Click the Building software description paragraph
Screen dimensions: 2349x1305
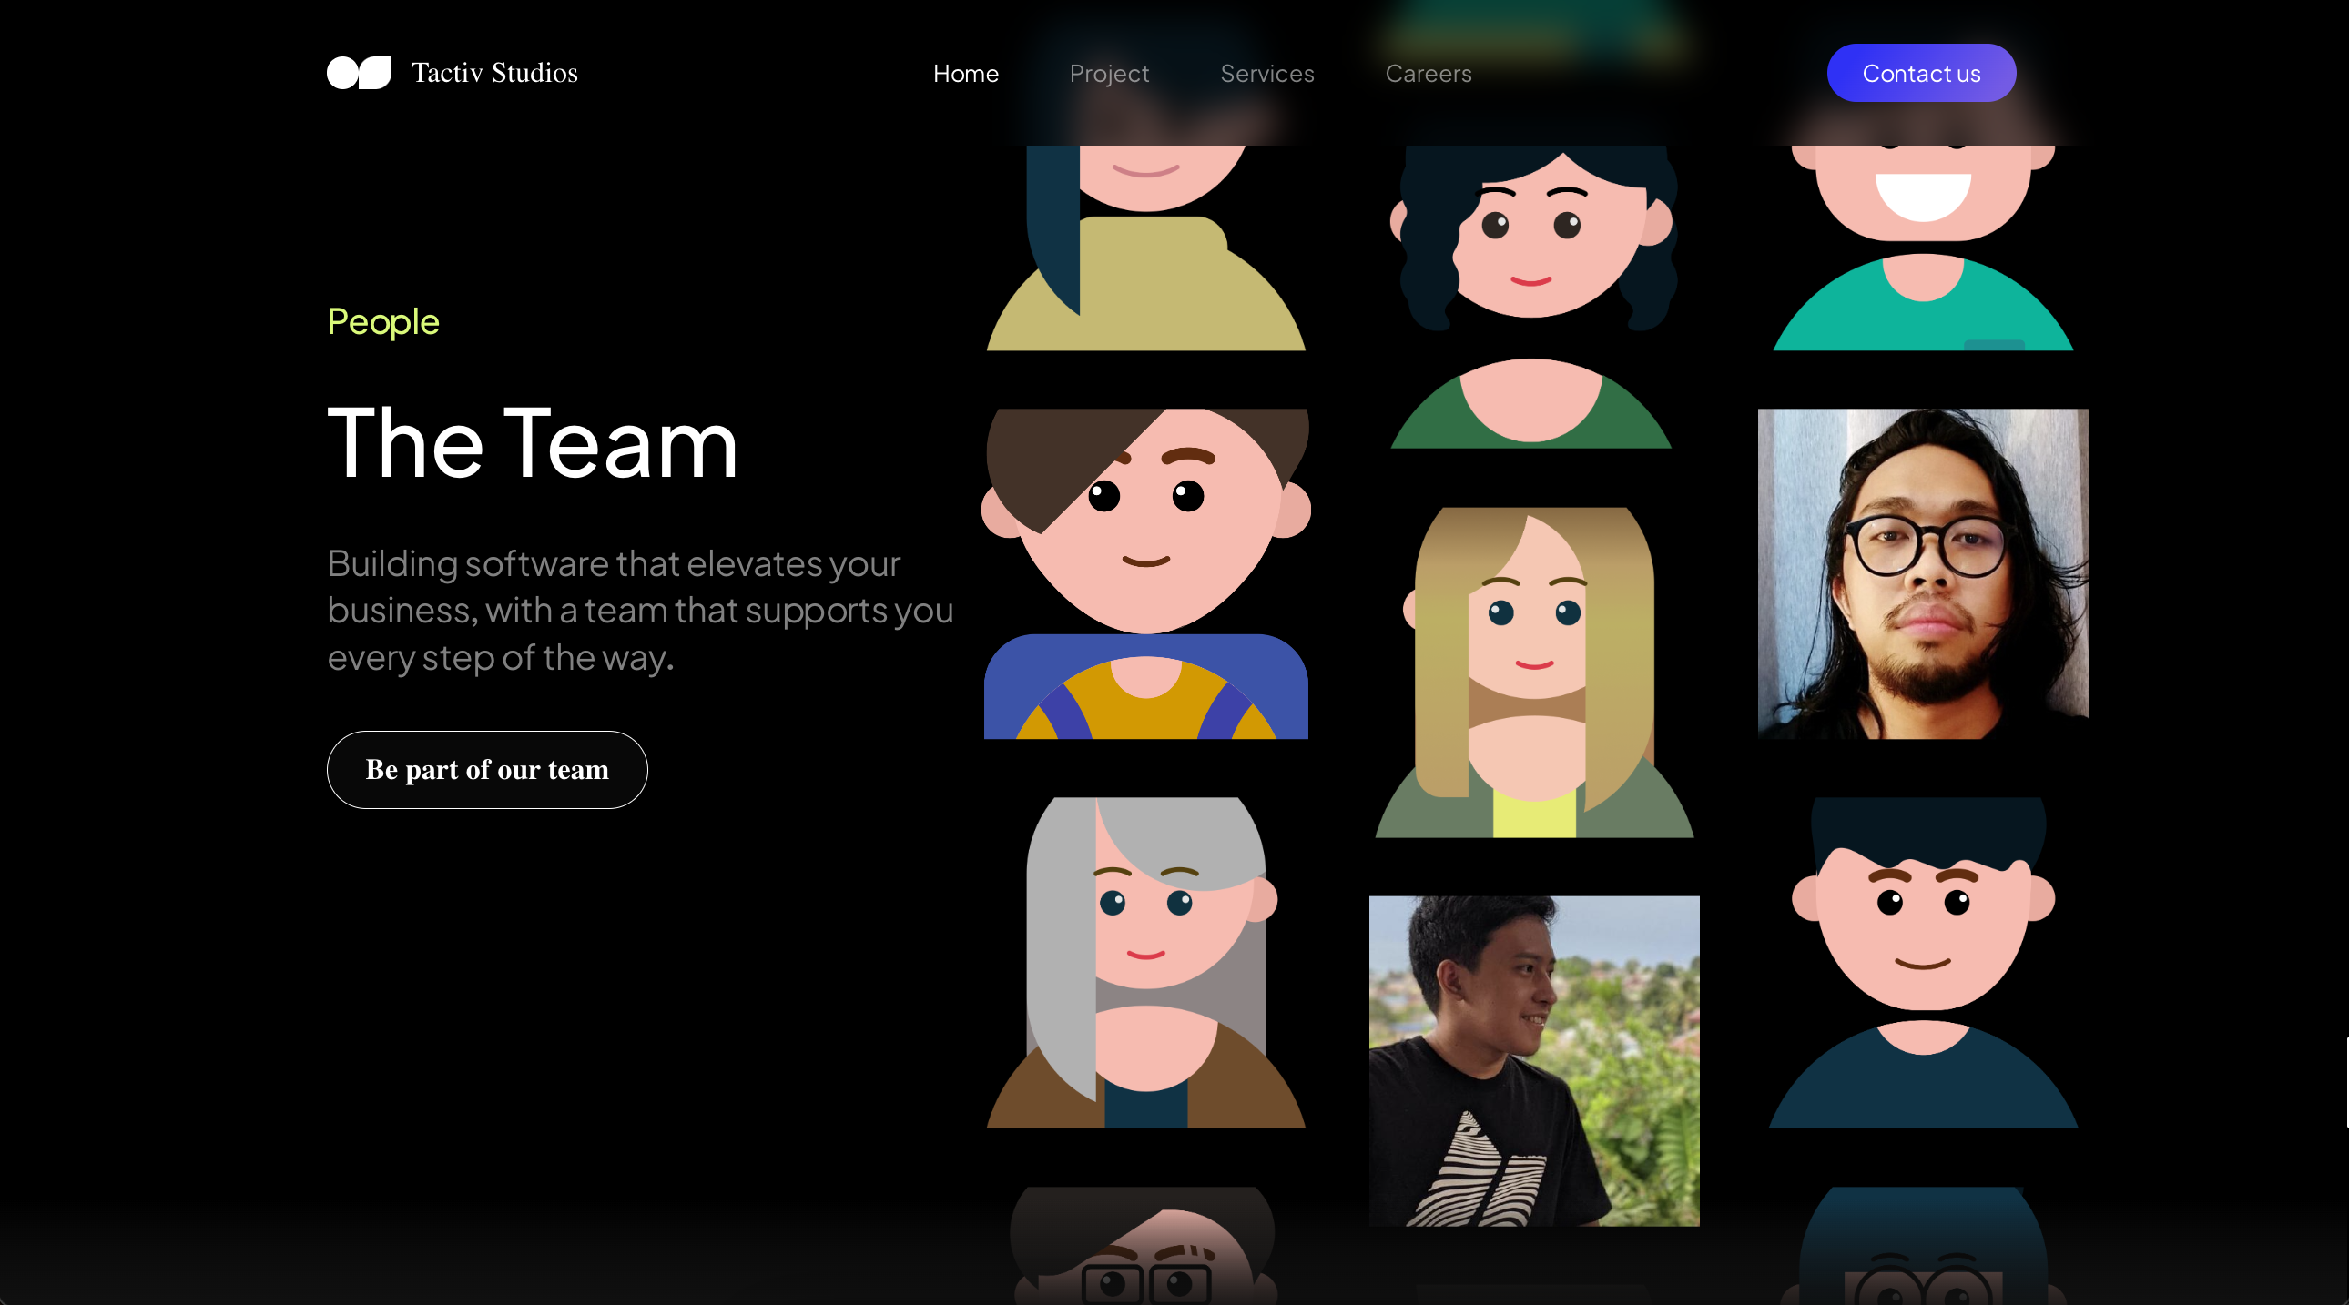tap(640, 610)
